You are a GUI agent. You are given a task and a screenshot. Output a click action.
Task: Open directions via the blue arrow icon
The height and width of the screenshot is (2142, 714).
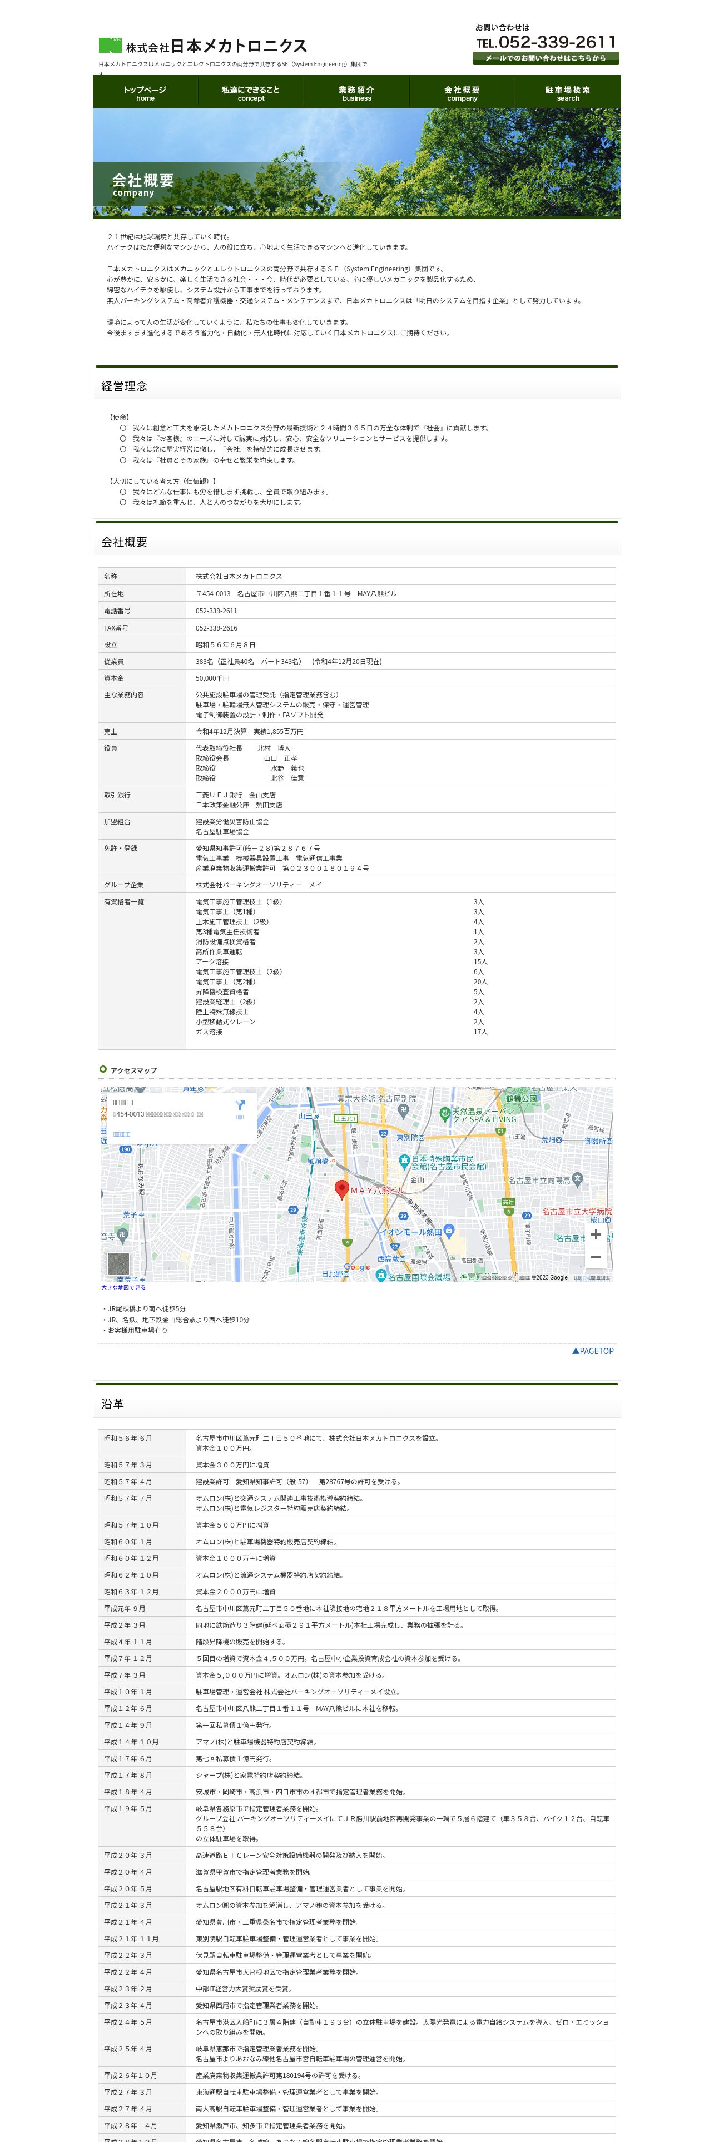(240, 1105)
